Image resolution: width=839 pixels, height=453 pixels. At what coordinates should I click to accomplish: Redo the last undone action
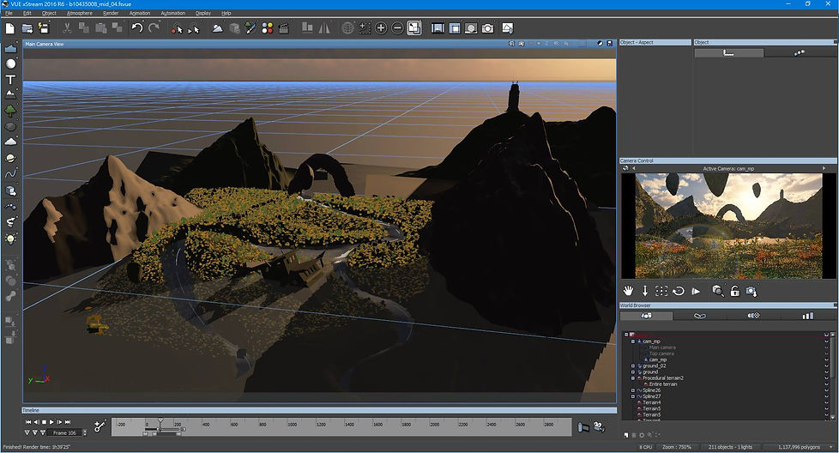154,27
